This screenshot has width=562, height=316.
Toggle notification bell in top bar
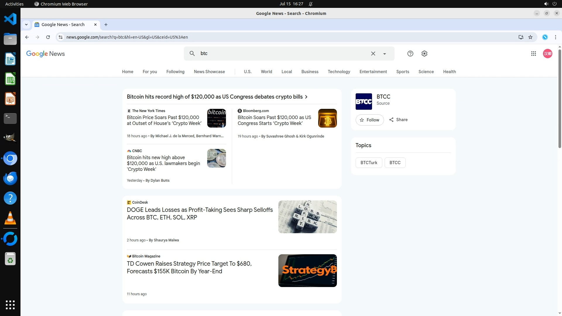(311, 4)
